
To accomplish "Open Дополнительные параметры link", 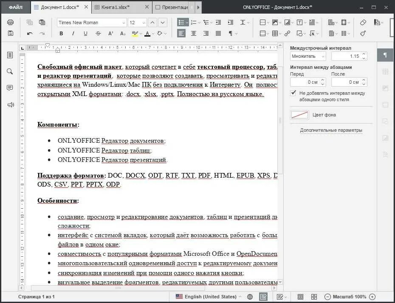I will click(331, 130).
